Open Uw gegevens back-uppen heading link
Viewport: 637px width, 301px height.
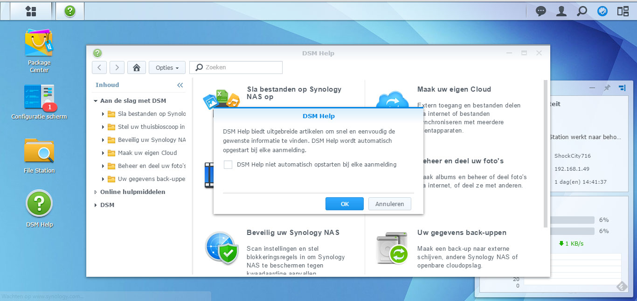point(462,233)
